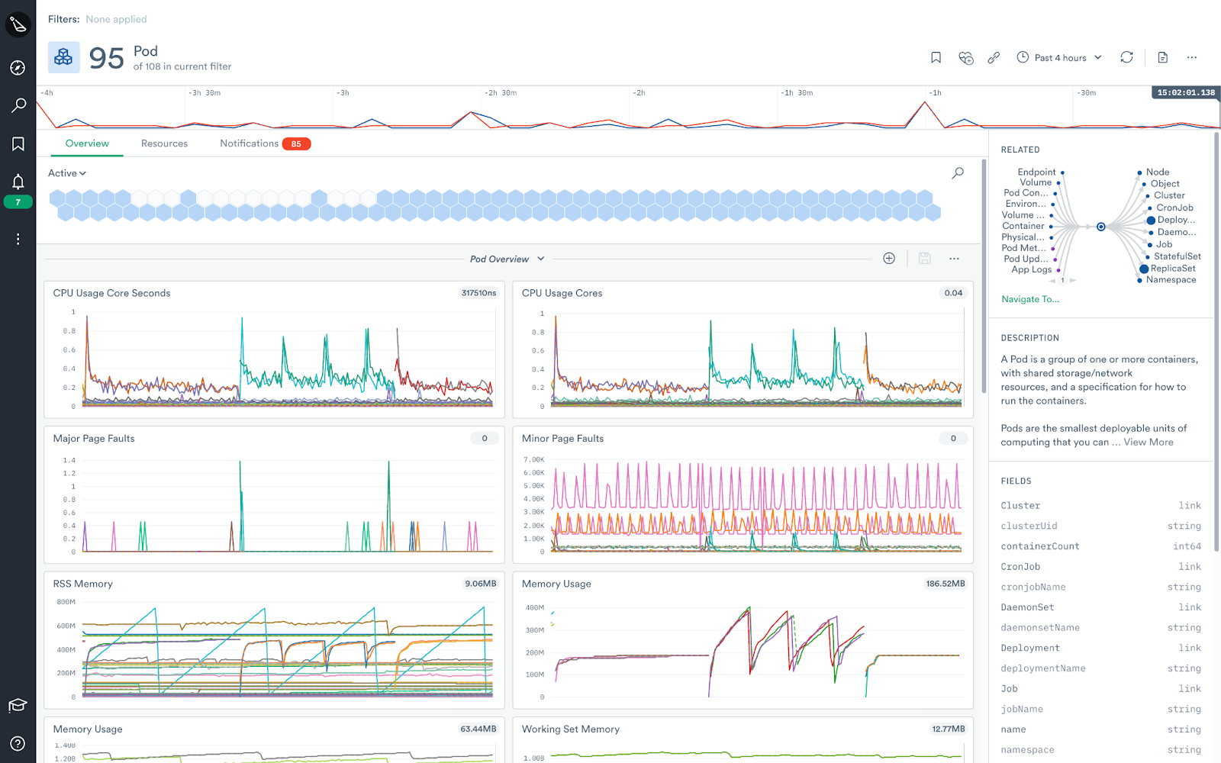Click the jobName field row
Viewport: 1221px width, 763px height.
(1100, 709)
